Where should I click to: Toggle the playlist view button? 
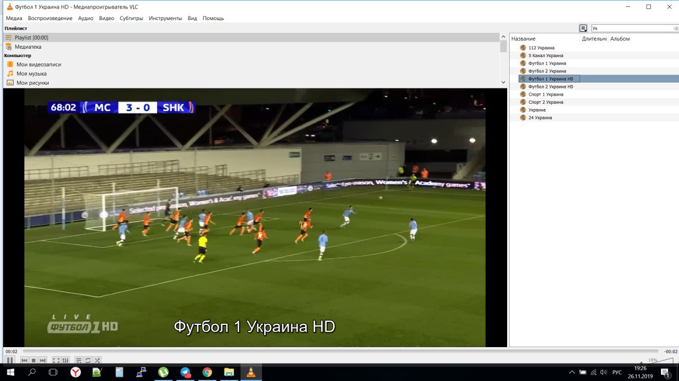click(79, 360)
